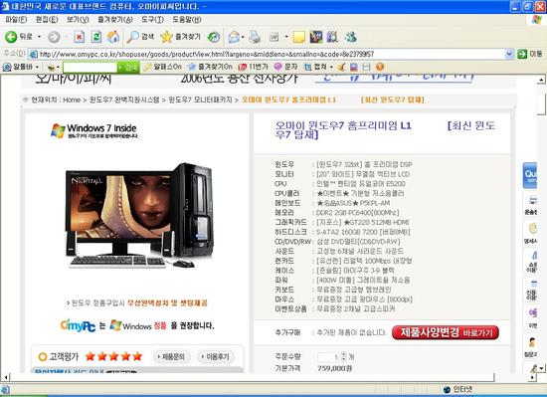Open the Search magnifier toolbar button
This screenshot has width=547, height=397.
tap(140, 37)
